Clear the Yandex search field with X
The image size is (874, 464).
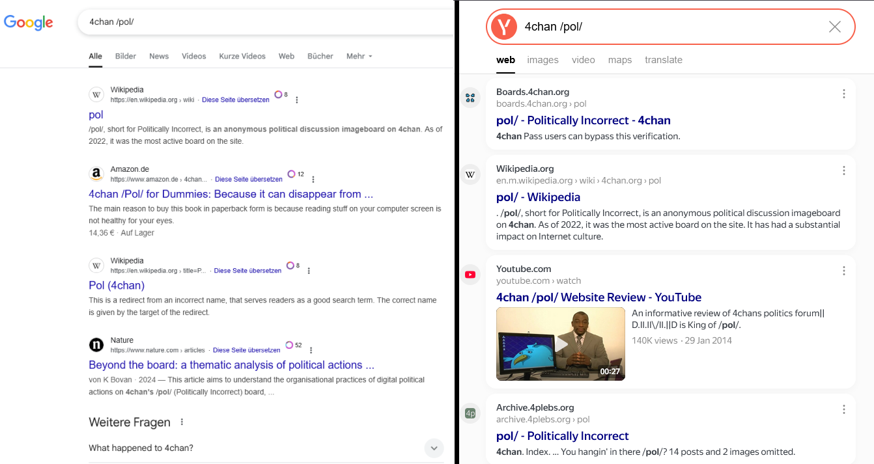click(835, 27)
